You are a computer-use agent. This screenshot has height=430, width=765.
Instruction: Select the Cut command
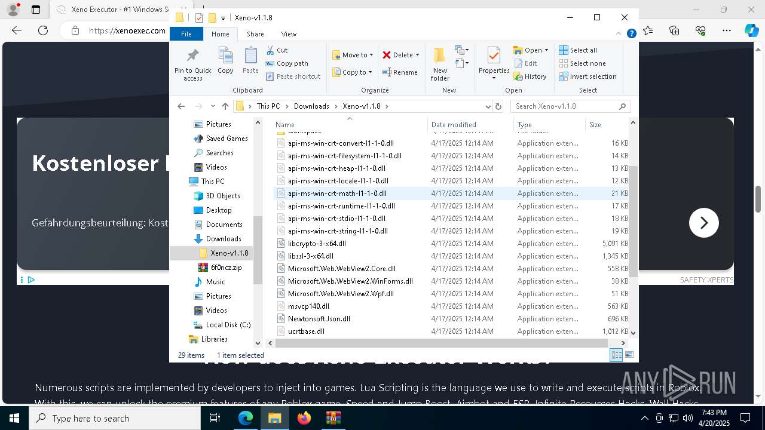[x=277, y=50]
